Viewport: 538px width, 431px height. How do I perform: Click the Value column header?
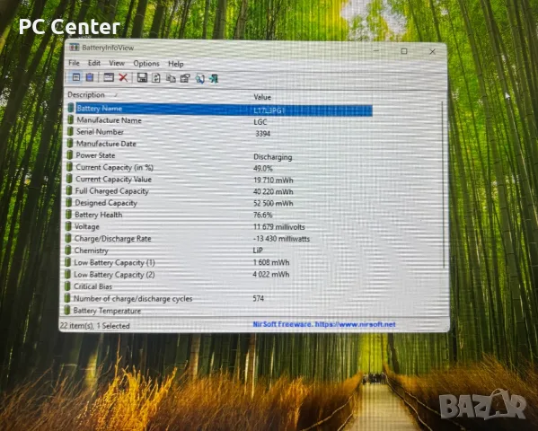[262, 97]
